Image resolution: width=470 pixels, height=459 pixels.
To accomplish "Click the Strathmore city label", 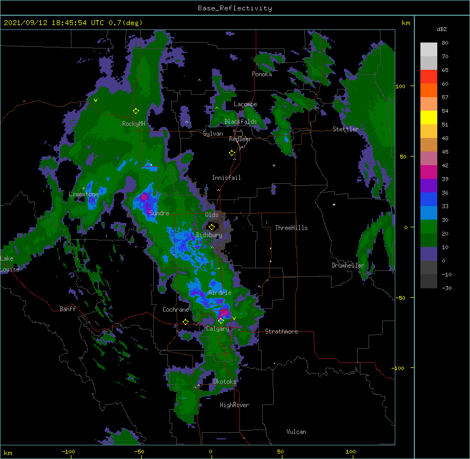I will pyautogui.click(x=281, y=331).
